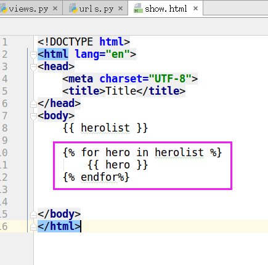Image resolution: width=268 pixels, height=265 pixels.
Task: Click line number 1 in the gutter
Action: click(x=5, y=42)
